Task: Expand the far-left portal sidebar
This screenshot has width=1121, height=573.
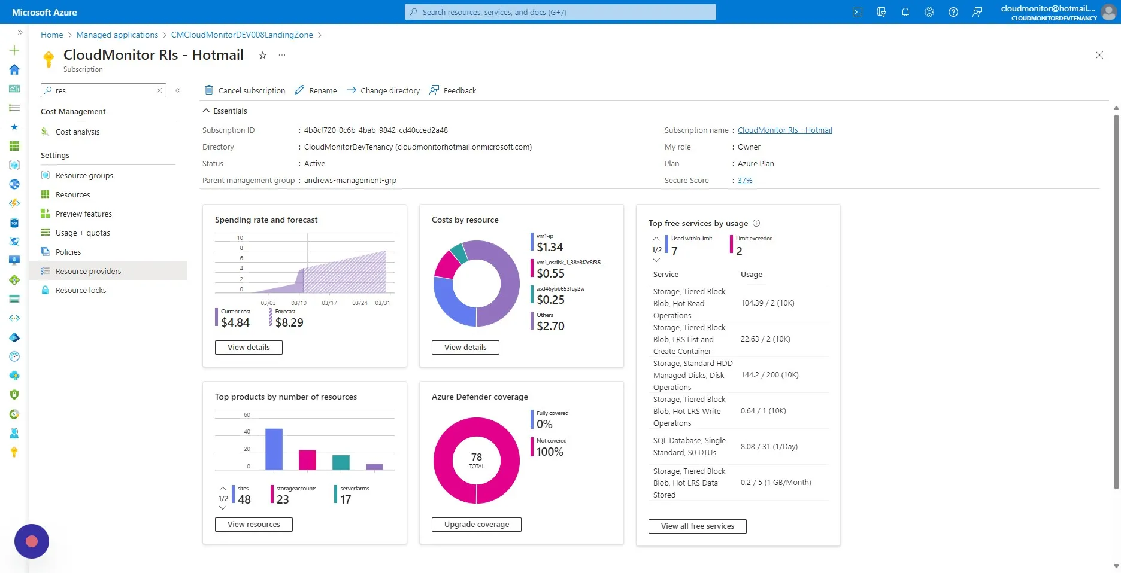Action: [x=20, y=32]
